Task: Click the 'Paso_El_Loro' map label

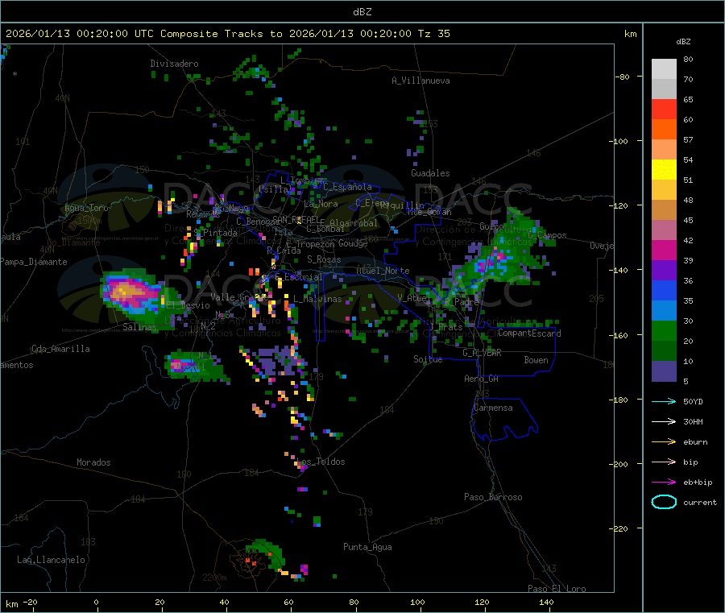Action: (557, 588)
